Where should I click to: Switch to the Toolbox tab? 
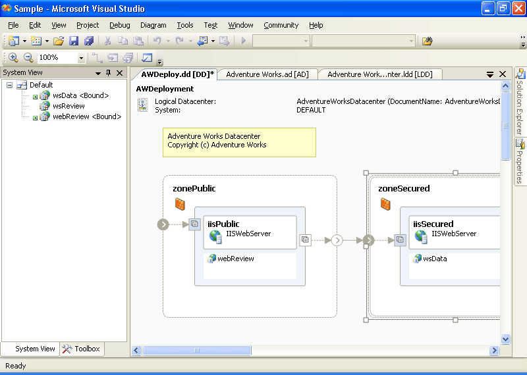81,349
